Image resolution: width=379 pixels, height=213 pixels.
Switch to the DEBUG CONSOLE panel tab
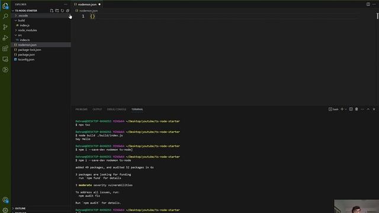coord(117,109)
